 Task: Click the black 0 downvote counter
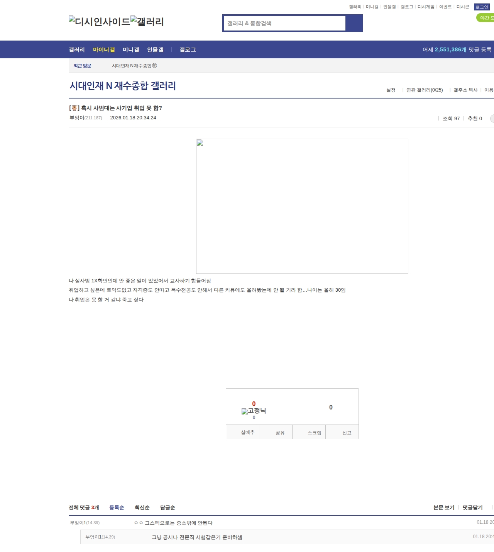331,407
